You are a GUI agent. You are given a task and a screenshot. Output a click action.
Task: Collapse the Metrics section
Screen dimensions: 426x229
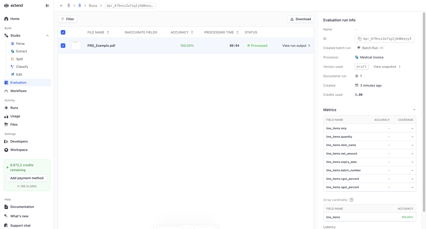[x=414, y=110]
